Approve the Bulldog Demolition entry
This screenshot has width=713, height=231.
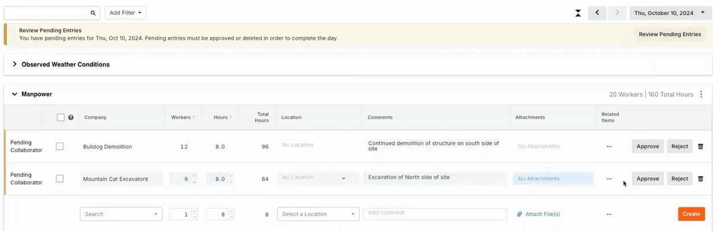coord(648,147)
